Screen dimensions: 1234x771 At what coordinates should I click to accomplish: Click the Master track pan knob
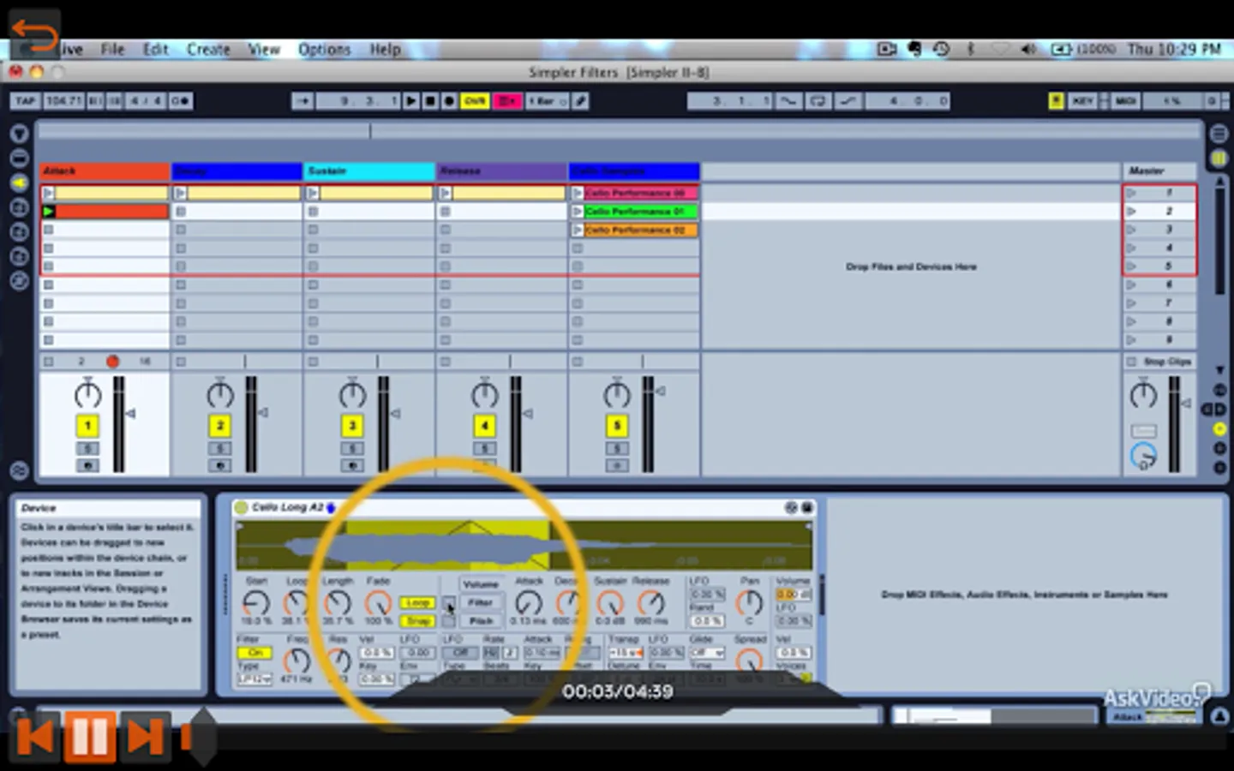1143,395
